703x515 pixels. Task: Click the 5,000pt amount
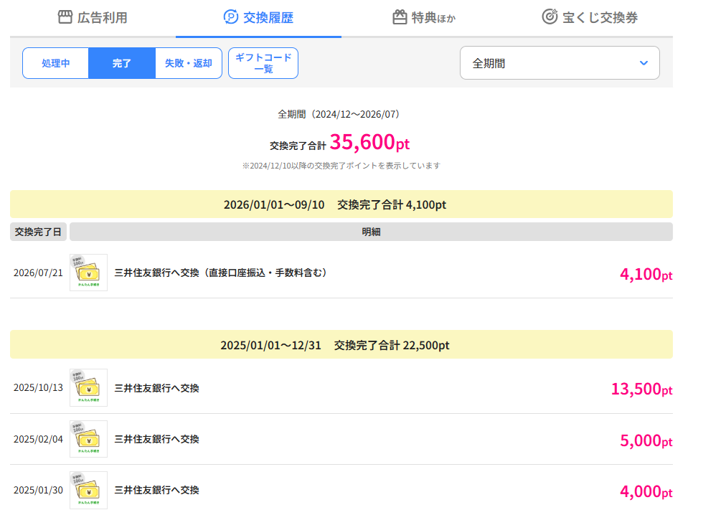pyautogui.click(x=646, y=440)
